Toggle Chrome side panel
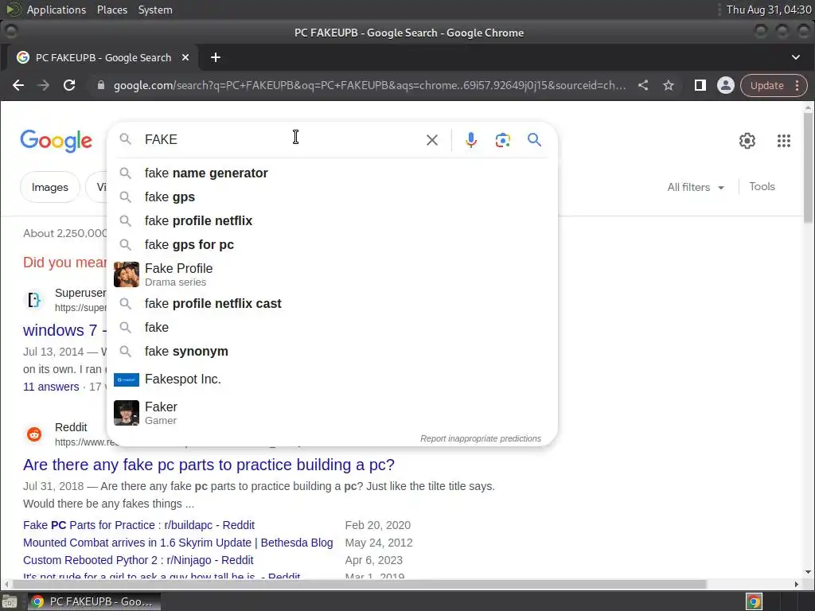The image size is (815, 611). pos(700,85)
